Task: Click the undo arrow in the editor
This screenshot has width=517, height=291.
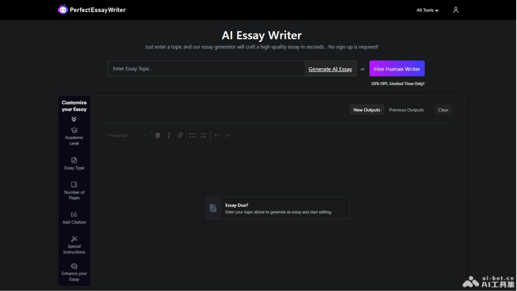Action: click(x=216, y=135)
